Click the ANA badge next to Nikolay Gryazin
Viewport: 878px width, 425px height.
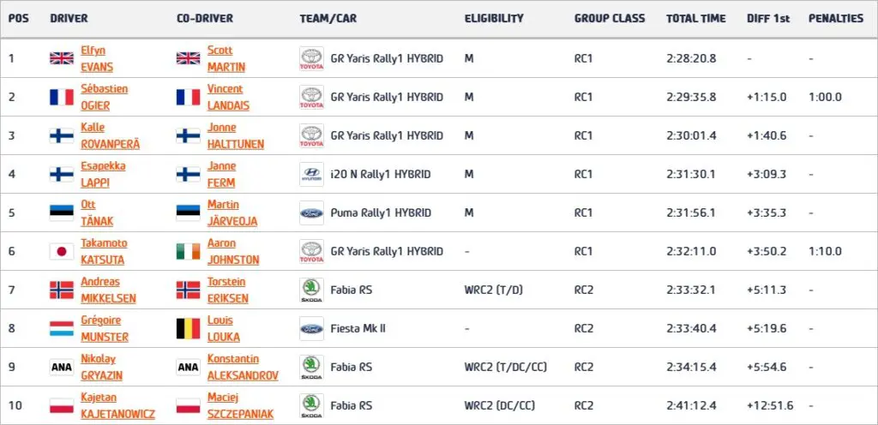click(x=62, y=368)
